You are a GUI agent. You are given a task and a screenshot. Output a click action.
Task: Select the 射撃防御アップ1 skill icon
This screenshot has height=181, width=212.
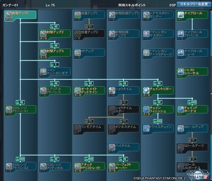point(112,15)
